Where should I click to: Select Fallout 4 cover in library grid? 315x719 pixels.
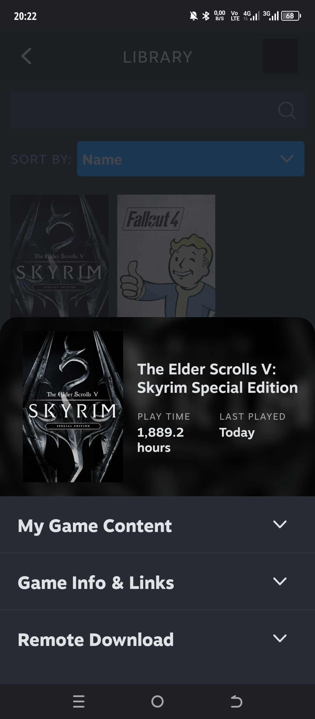pos(166,256)
